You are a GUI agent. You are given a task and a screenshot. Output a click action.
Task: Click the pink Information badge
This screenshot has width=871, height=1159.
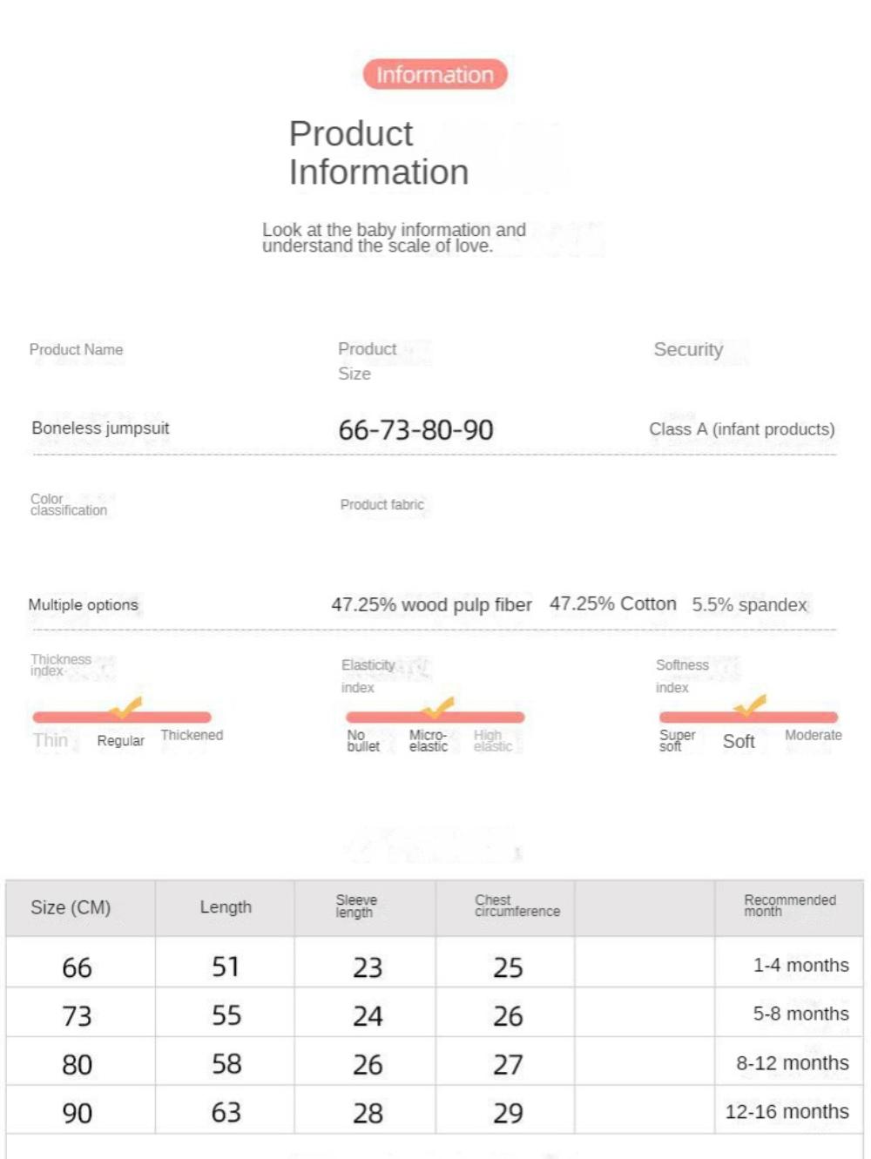point(435,75)
